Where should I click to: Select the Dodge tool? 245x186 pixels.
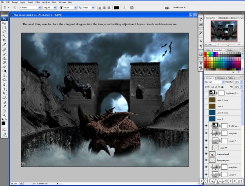point(4,80)
